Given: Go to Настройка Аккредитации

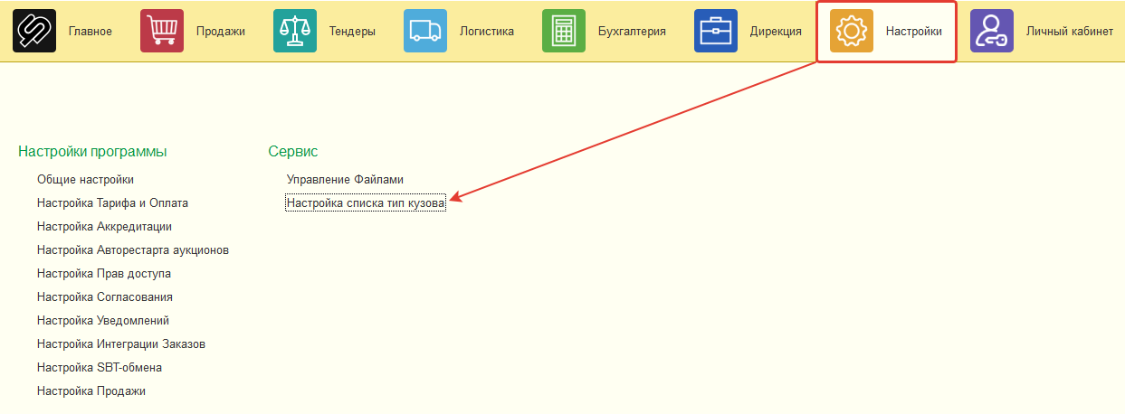Looking at the screenshot, I should tap(105, 227).
